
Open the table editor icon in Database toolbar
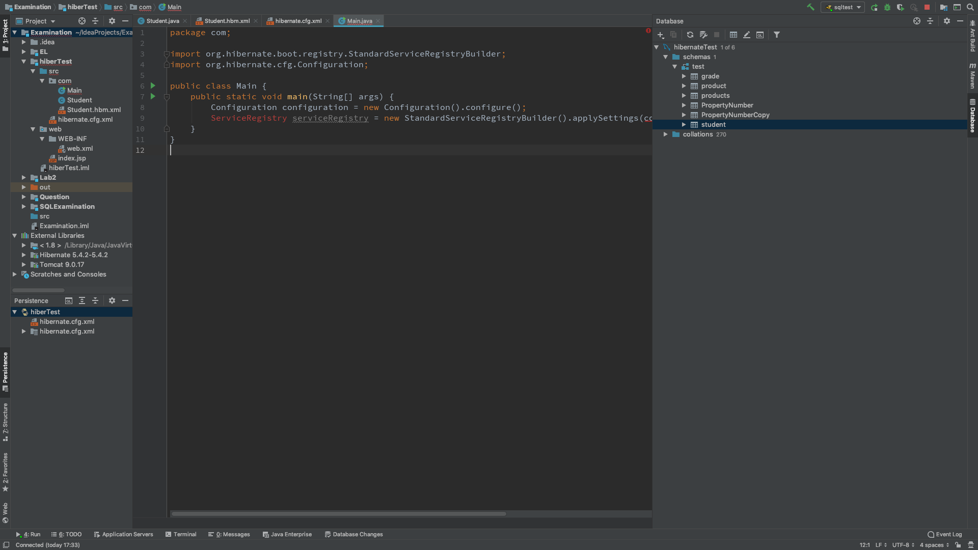tap(733, 35)
